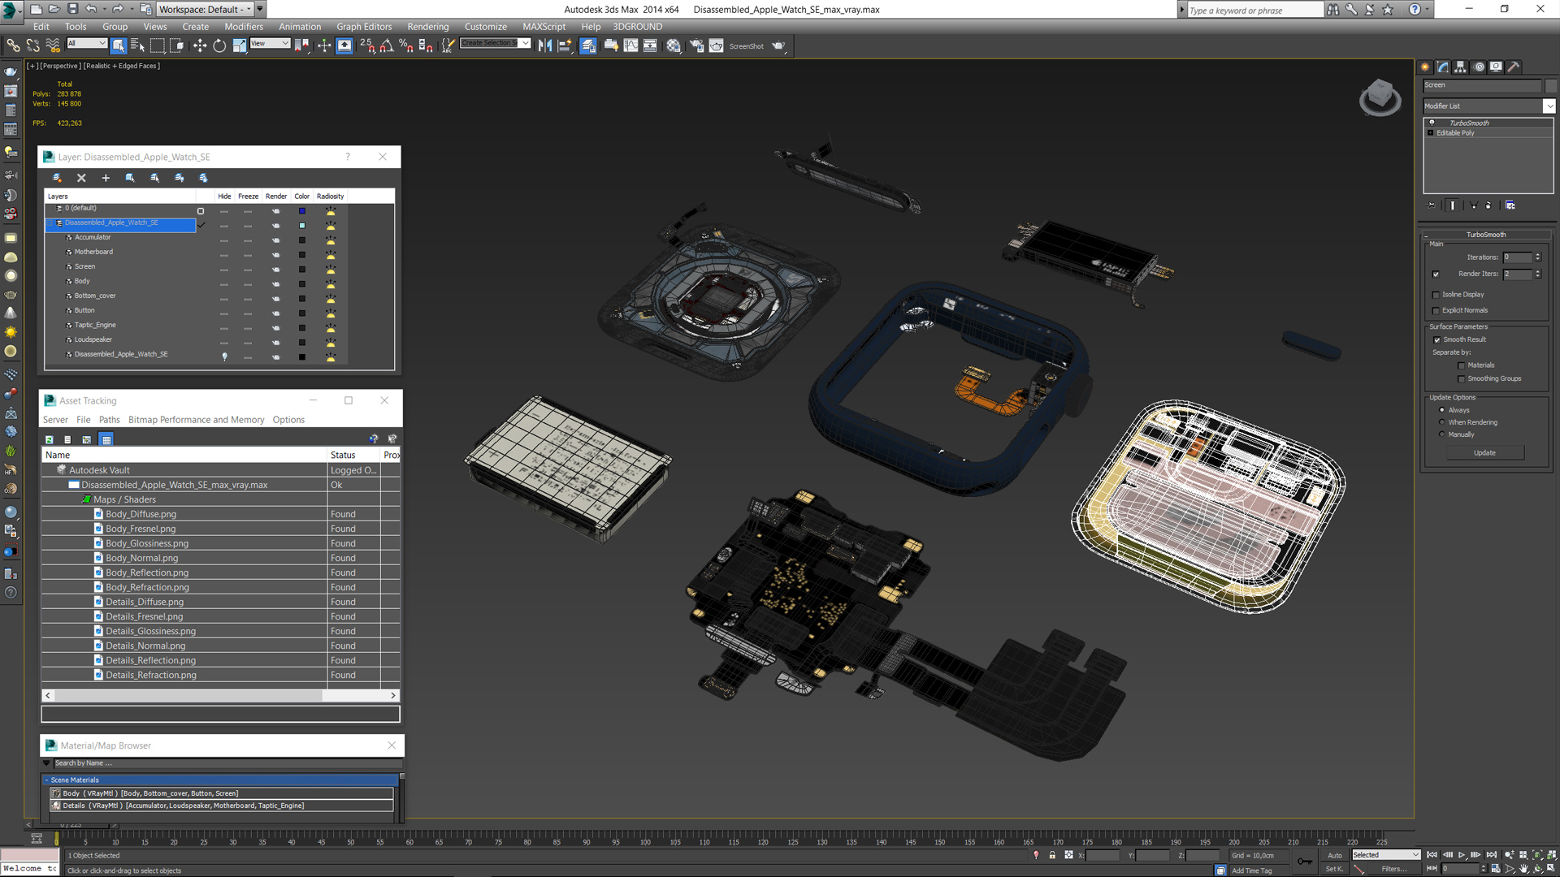Viewport: 1560px width, 877px height.
Task: Click Delete Layer X icon
Action: pyautogui.click(x=81, y=178)
